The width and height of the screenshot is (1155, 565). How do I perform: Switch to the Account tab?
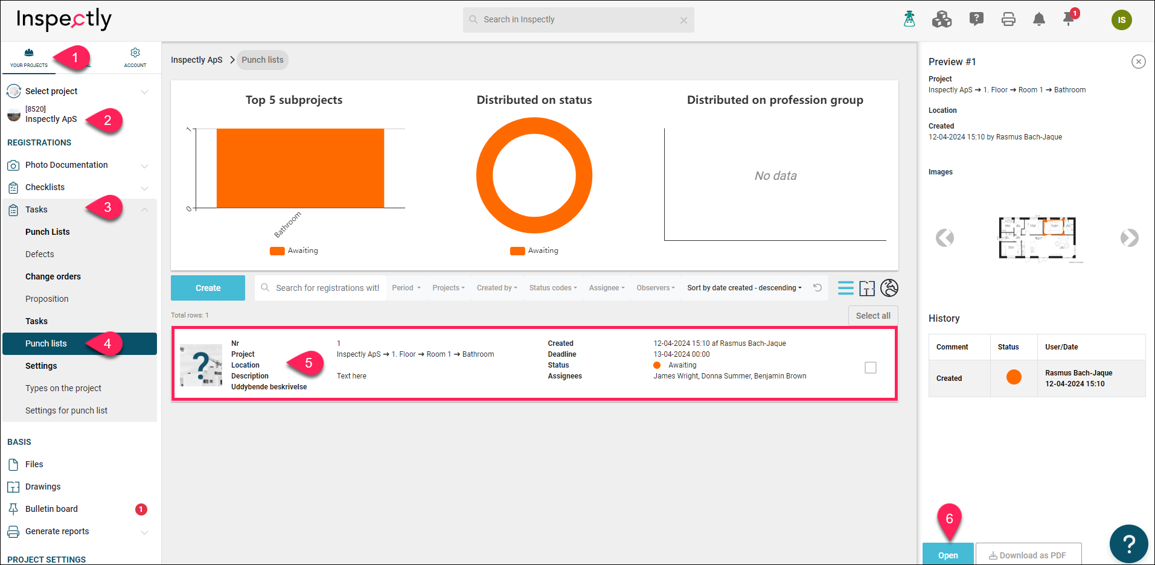[135, 58]
